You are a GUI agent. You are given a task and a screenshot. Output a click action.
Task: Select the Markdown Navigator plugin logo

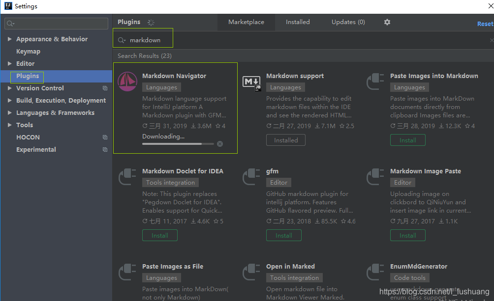[x=127, y=82]
